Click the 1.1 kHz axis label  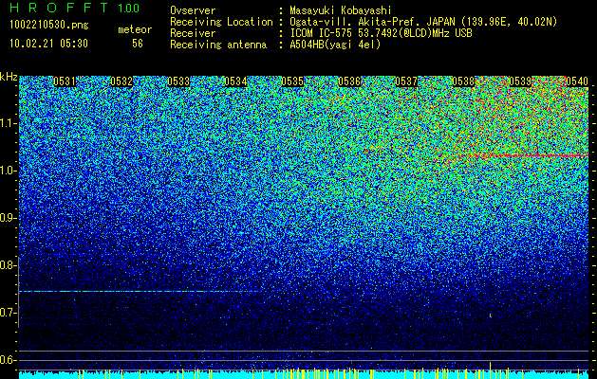tap(8, 123)
